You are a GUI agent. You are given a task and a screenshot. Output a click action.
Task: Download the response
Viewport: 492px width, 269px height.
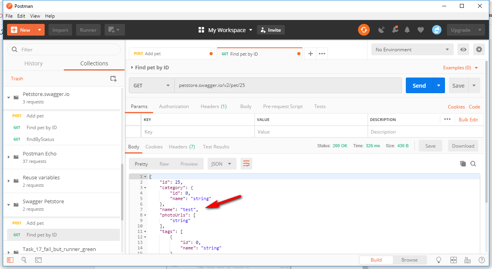coord(463,146)
